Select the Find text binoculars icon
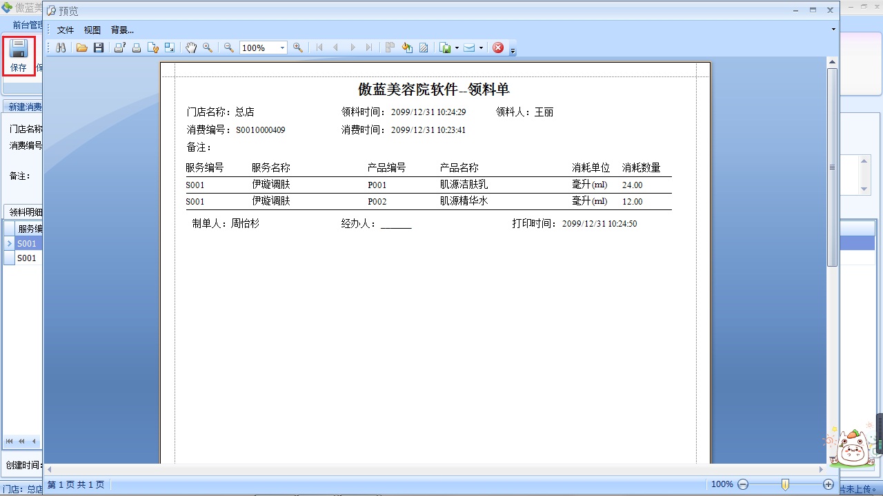 tap(61, 48)
